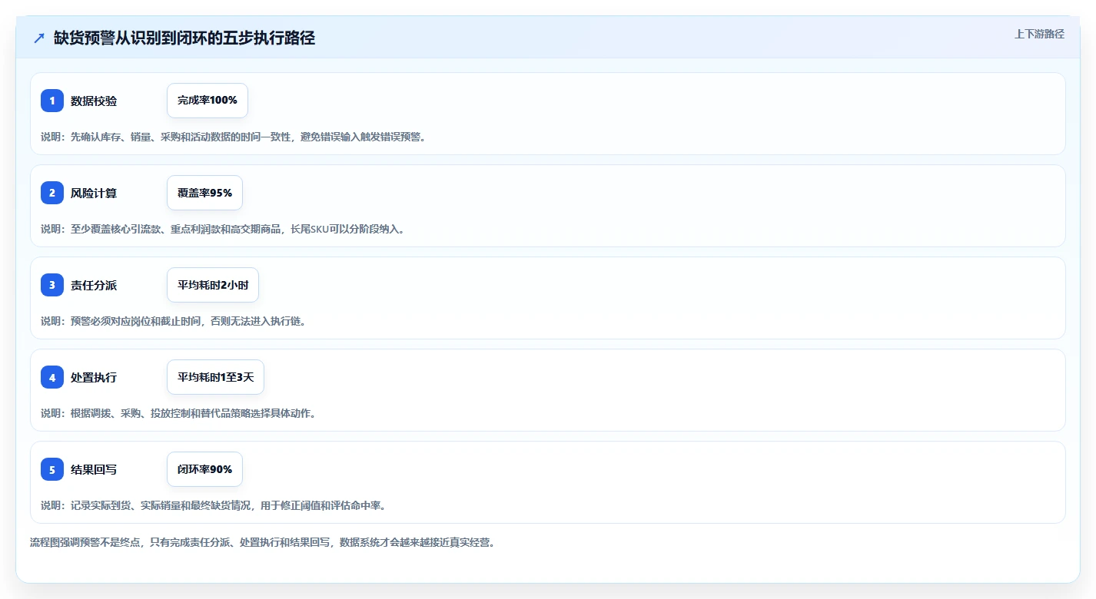This screenshot has width=1096, height=599.
Task: Click the 覆盖率95% badge
Action: point(204,193)
